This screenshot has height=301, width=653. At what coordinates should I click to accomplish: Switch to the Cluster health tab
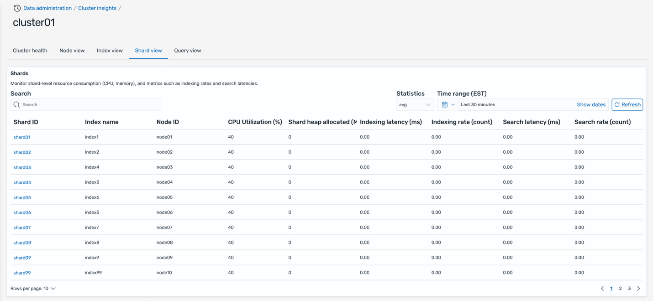(x=30, y=51)
